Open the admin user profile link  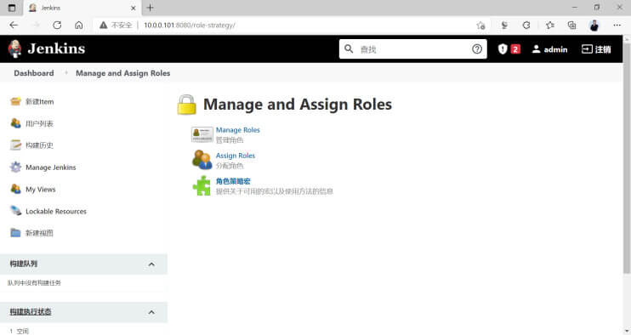[x=549, y=49]
